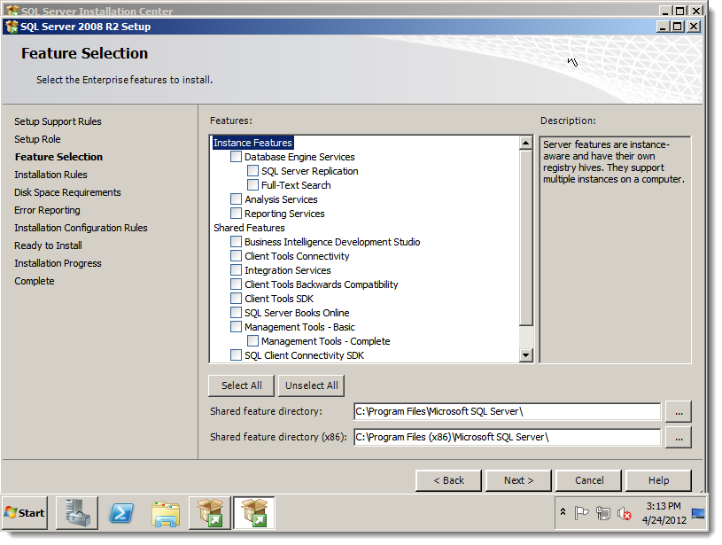Screen dimensions: 722x545
Task: Click features list scroll up arrow
Action: [525, 143]
